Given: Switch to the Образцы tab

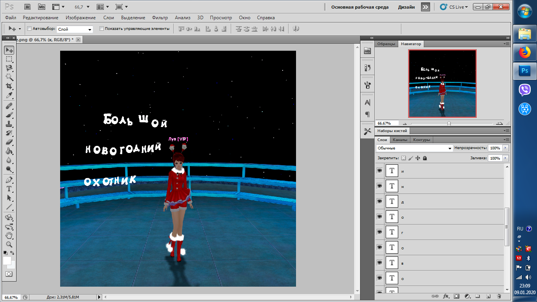Looking at the screenshot, I should 386,44.
